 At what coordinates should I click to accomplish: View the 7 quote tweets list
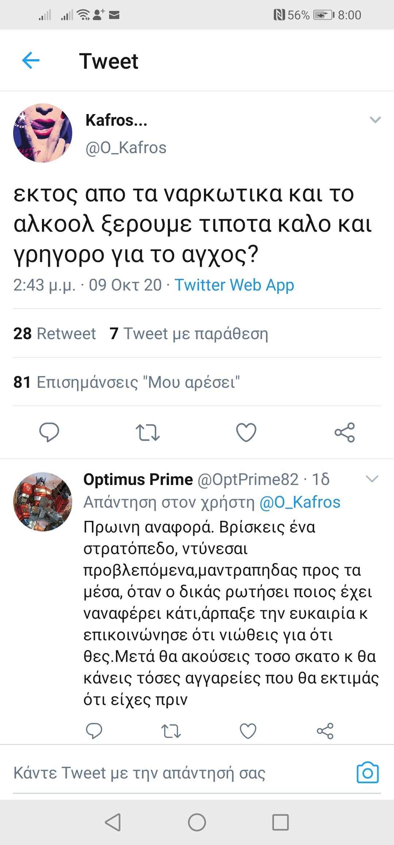click(189, 333)
